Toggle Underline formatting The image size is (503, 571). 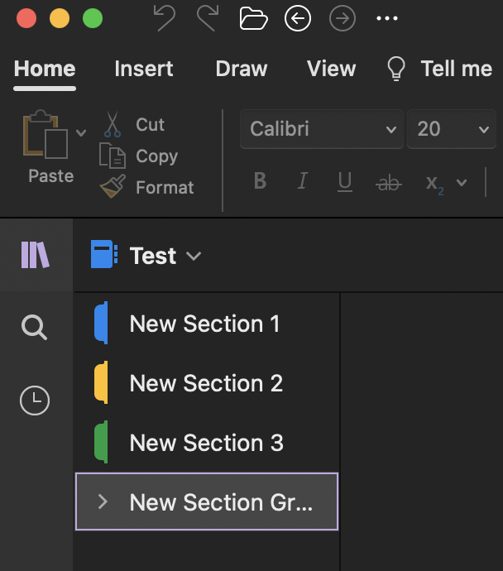(345, 182)
